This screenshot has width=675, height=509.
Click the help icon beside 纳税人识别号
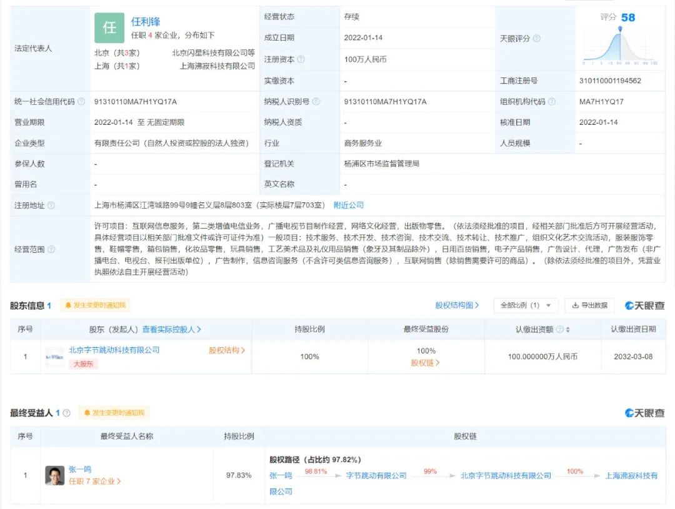[x=316, y=102]
